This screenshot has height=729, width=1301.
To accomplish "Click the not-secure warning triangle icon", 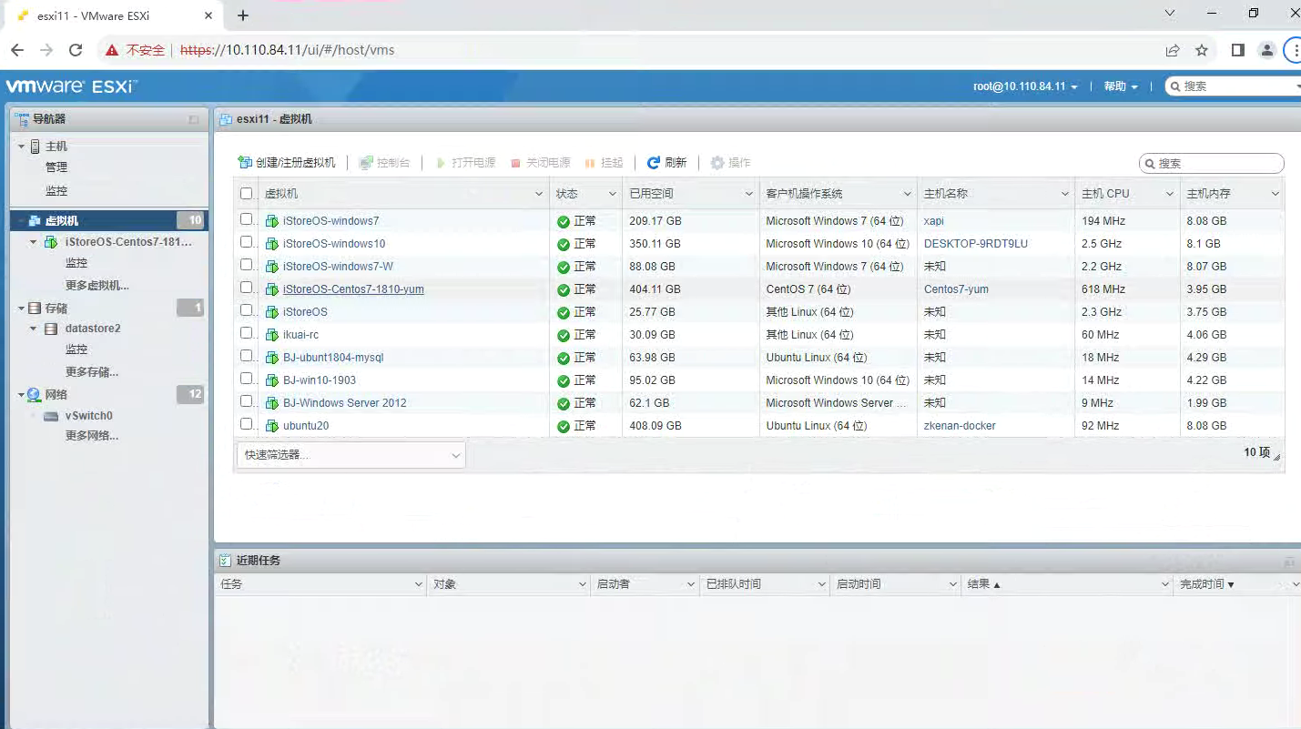I will click(x=112, y=50).
